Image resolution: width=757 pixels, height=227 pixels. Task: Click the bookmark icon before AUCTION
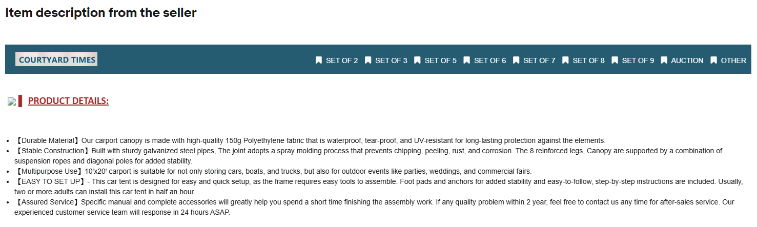click(664, 60)
